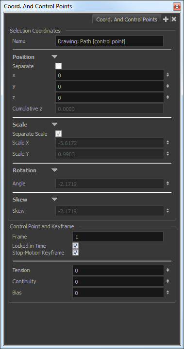Screen dimensions: 184x349
Task: Click the Name field showing Drawing: Path
Action: pos(109,41)
